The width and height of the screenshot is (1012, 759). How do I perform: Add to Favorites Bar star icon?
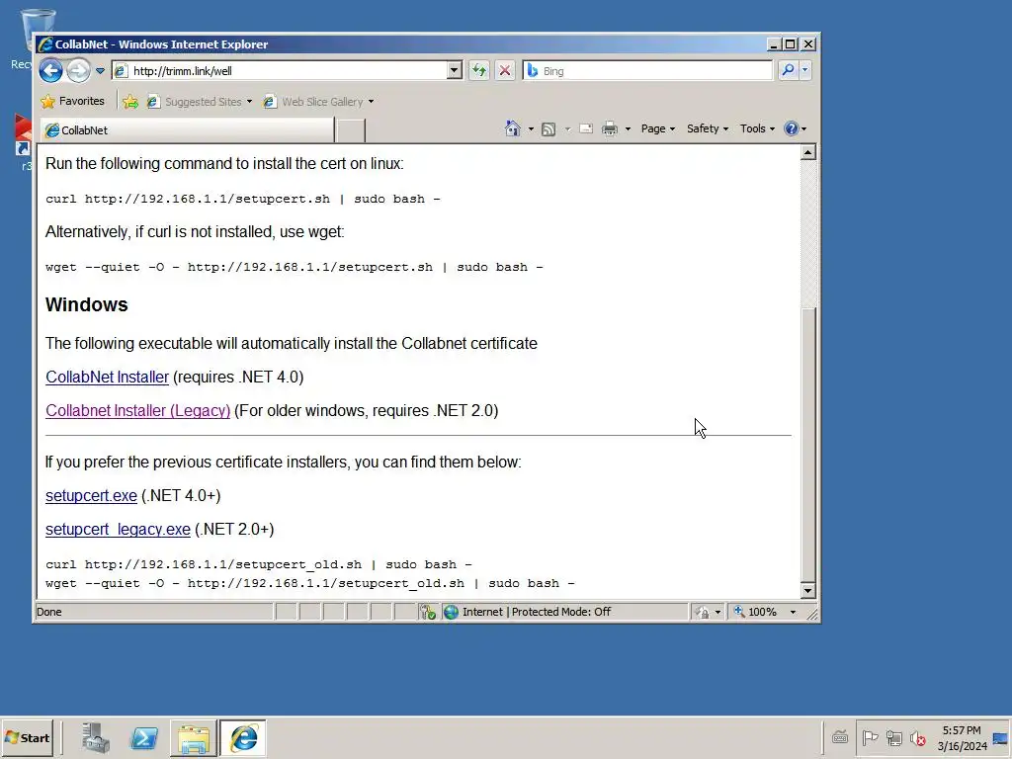pos(130,102)
